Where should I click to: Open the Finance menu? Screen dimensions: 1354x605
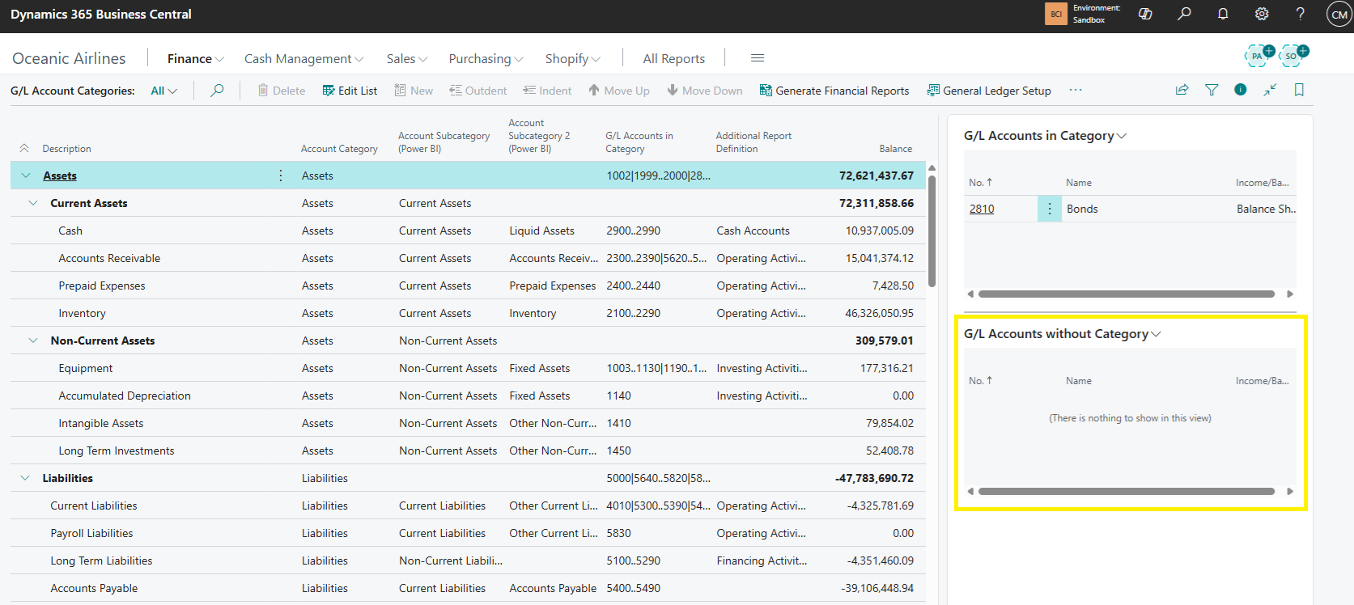click(195, 59)
